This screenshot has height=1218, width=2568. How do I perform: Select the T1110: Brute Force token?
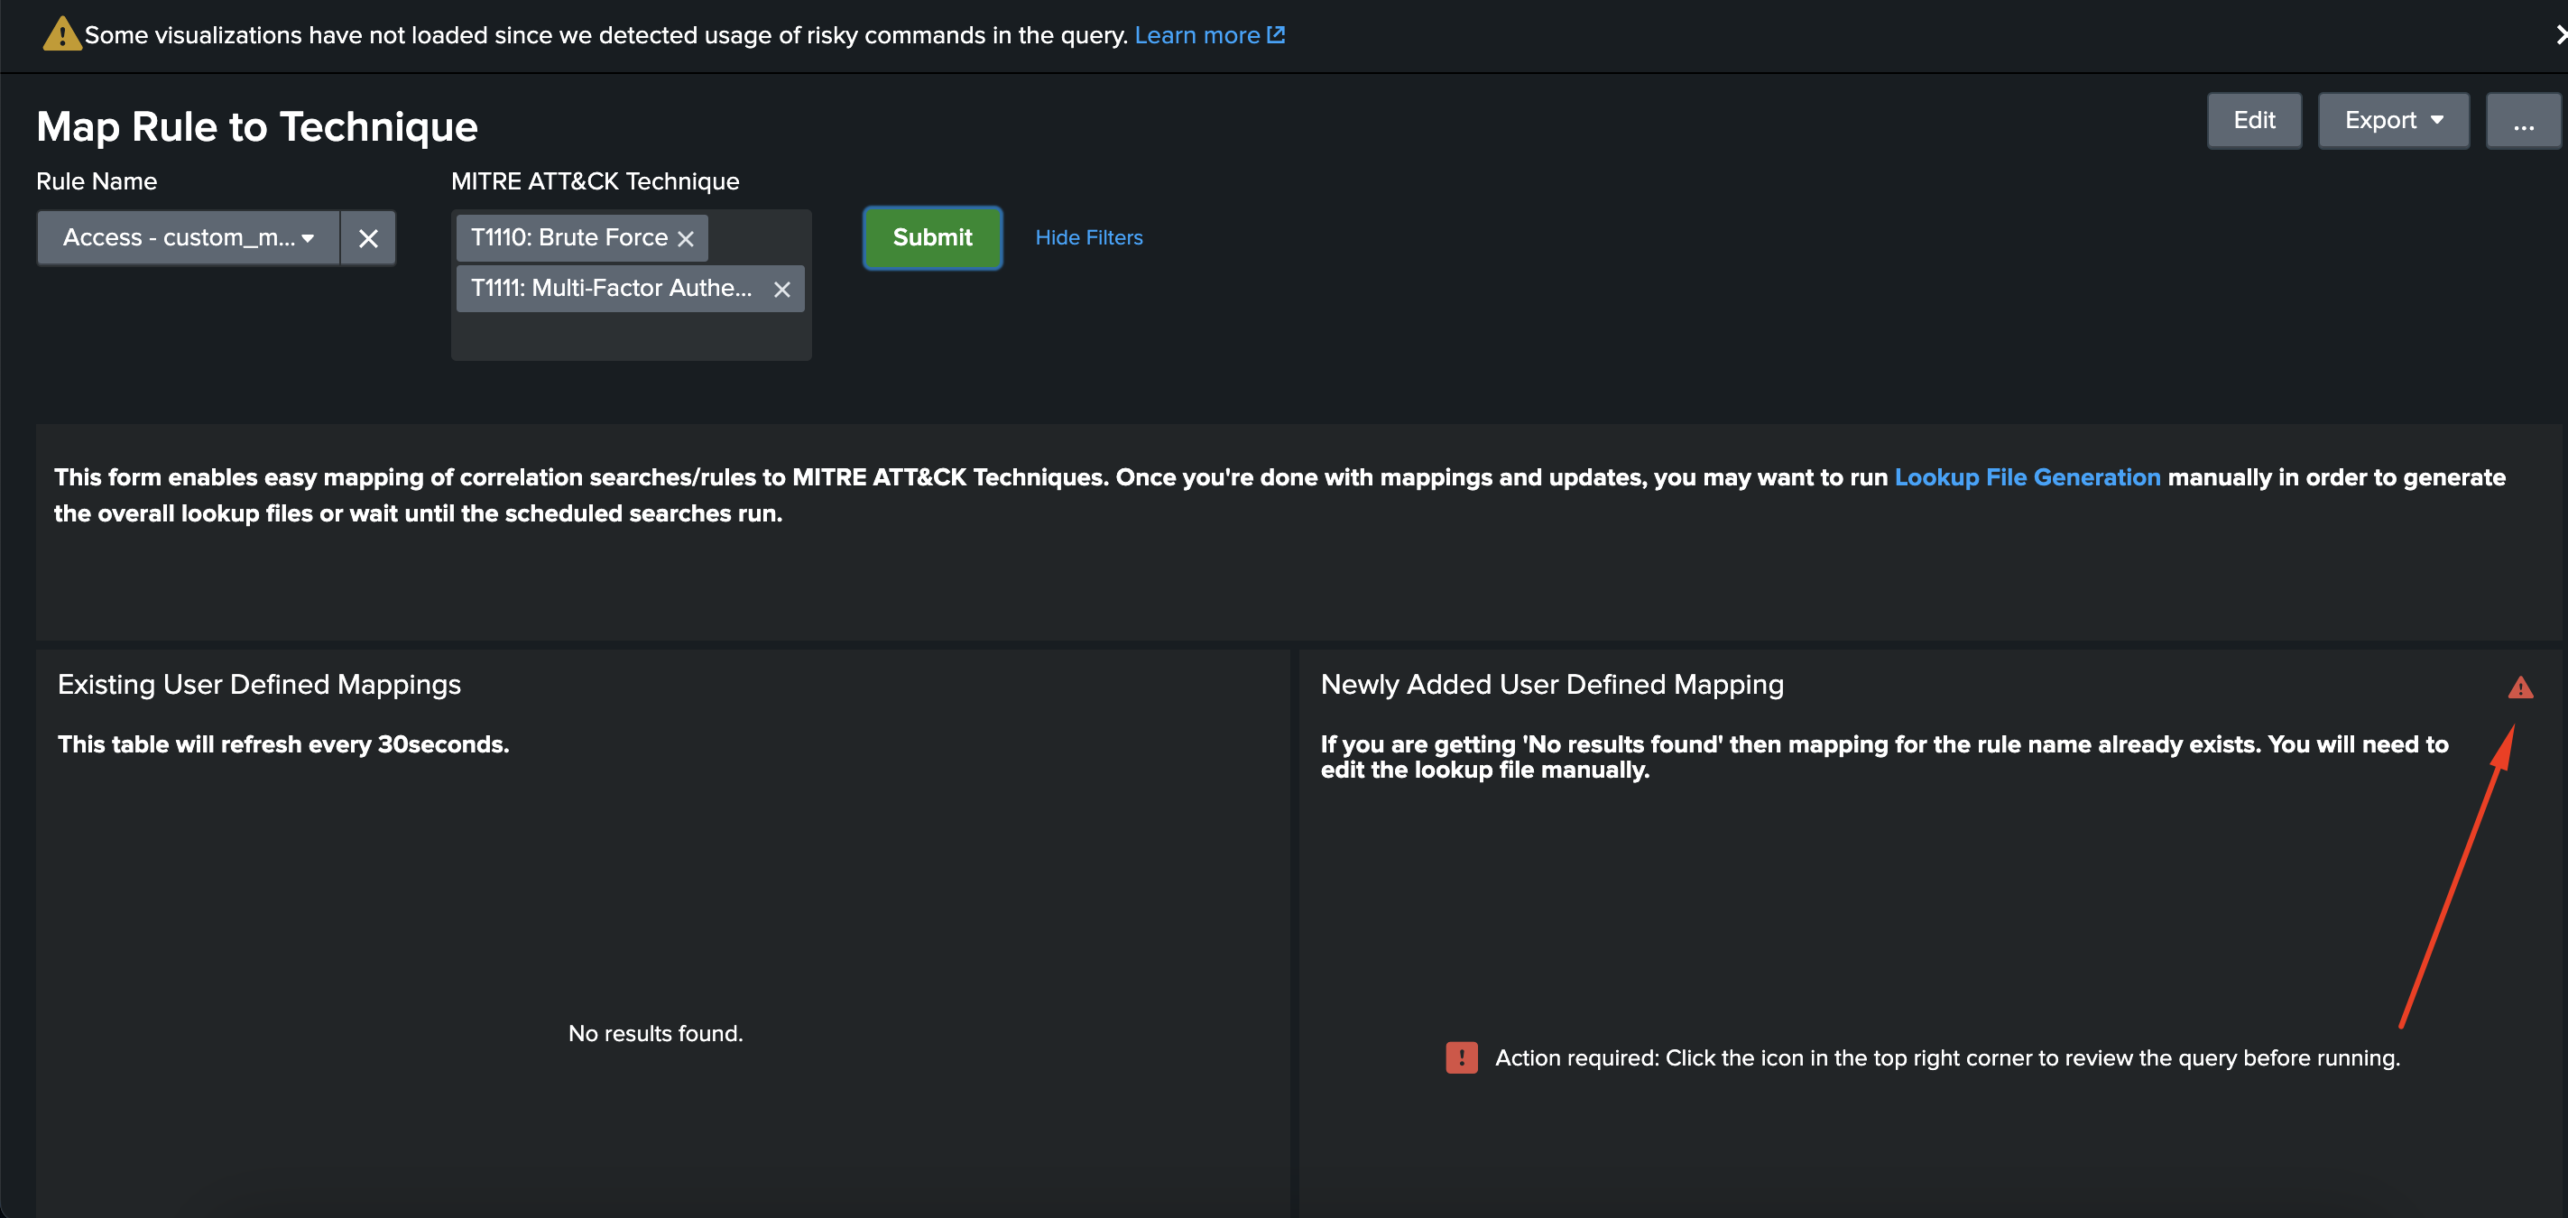(568, 237)
